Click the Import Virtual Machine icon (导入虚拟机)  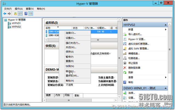(125, 34)
